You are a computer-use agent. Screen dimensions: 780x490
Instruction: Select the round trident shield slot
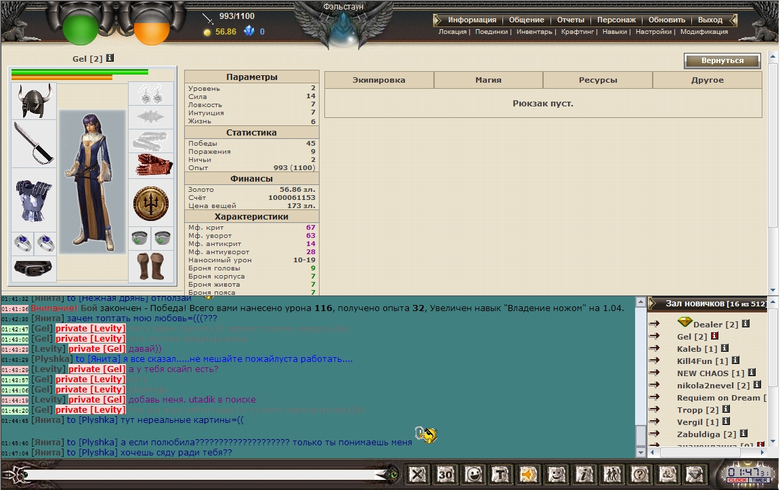(151, 204)
